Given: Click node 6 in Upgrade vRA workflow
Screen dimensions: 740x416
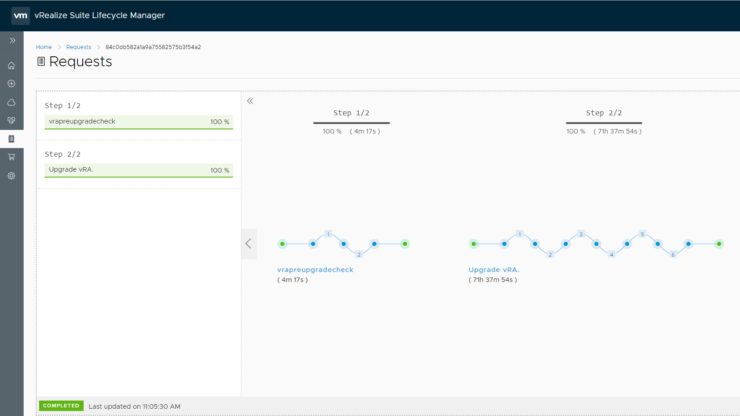Looking at the screenshot, I should [673, 255].
